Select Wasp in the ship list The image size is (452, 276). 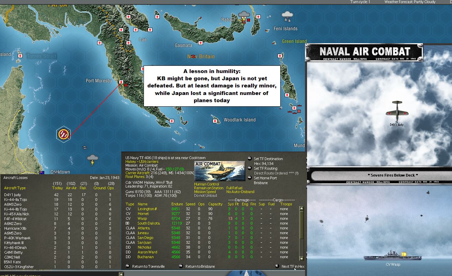pyautogui.click(x=142, y=218)
